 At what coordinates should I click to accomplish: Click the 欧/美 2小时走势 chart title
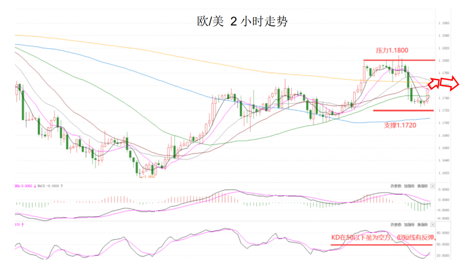tap(242, 22)
